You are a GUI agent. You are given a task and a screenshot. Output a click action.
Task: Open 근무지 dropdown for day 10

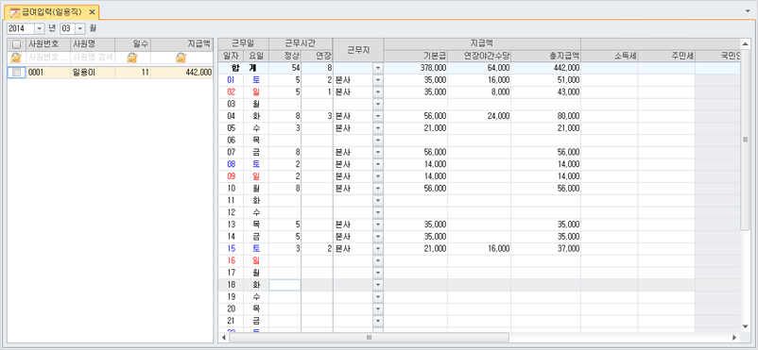coord(378,189)
